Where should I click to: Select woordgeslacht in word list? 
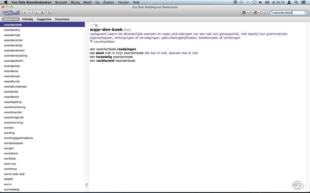coord(42,61)
